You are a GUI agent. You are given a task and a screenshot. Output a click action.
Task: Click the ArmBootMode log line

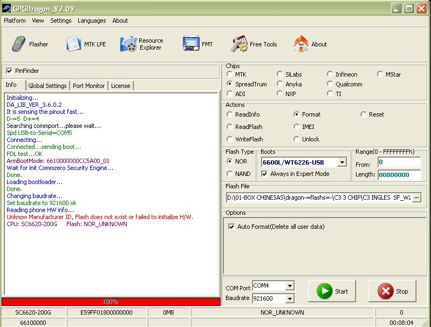58,161
